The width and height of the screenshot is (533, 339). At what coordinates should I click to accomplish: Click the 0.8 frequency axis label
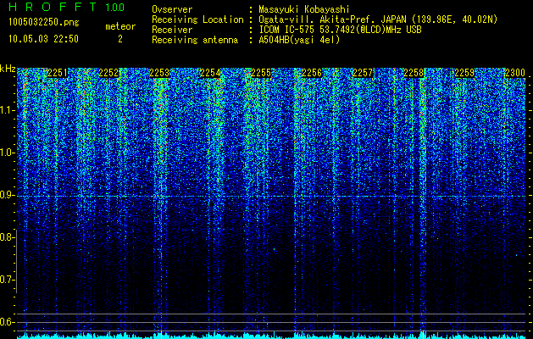(x=7, y=237)
